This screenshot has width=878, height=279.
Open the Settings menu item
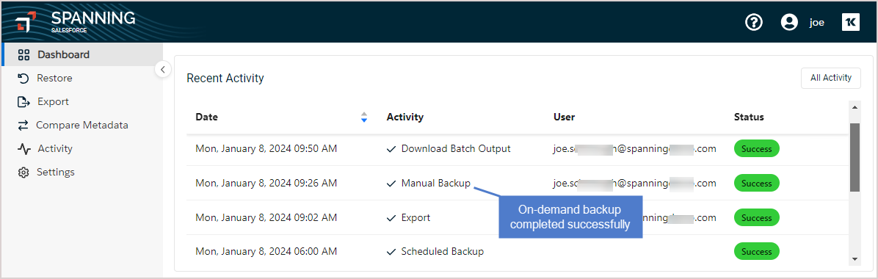click(82, 173)
